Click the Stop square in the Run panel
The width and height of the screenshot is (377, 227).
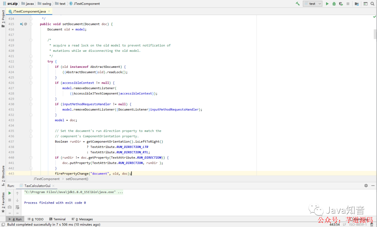[x=10, y=200]
